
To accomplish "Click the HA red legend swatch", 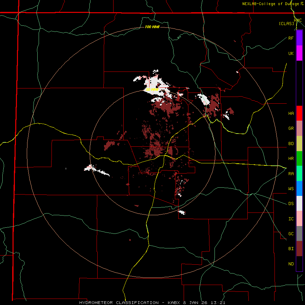I will (299, 113).
